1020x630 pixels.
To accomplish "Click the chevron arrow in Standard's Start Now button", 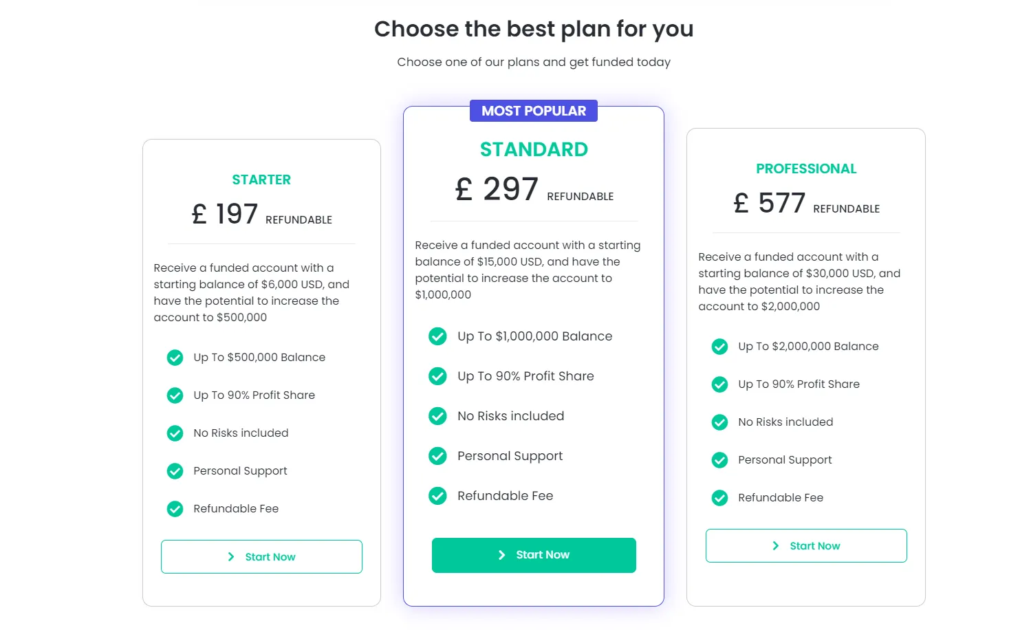I will 501,554.
